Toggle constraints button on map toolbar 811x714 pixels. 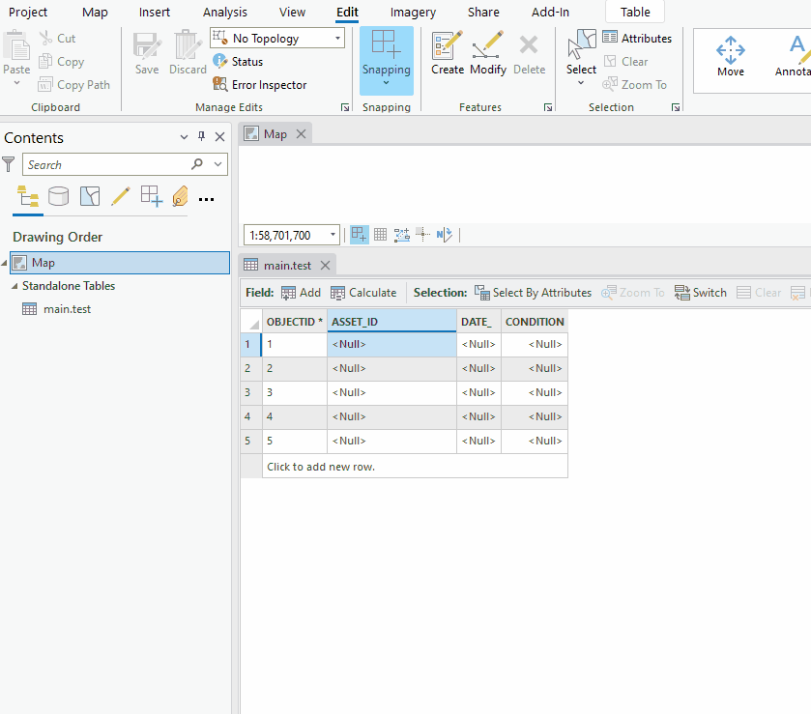click(402, 235)
